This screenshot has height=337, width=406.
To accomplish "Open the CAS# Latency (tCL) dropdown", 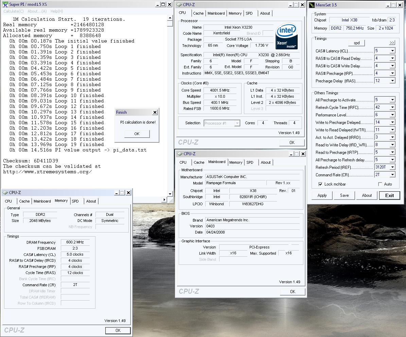I will (392, 51).
